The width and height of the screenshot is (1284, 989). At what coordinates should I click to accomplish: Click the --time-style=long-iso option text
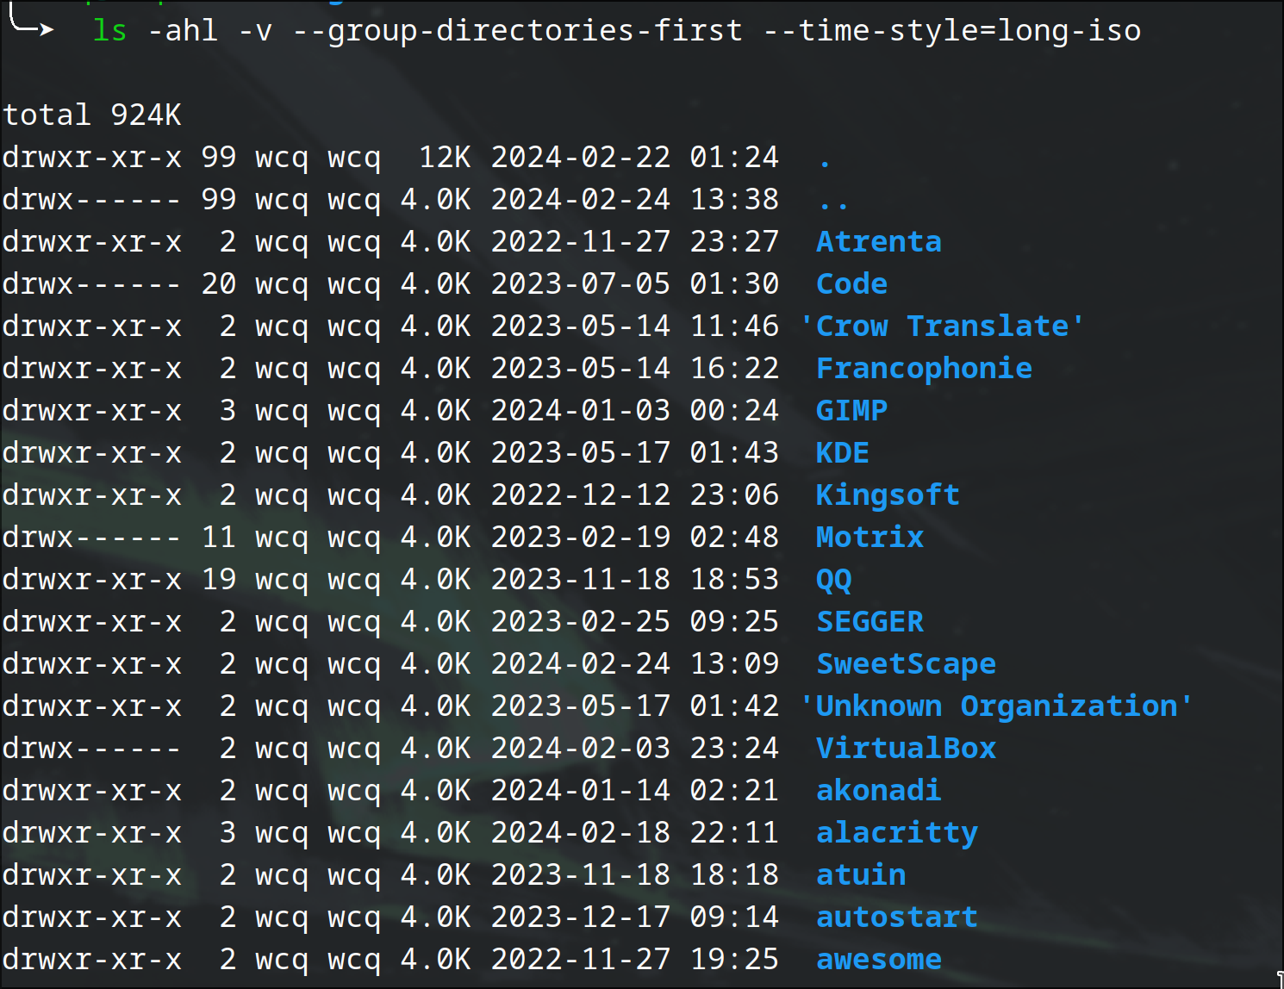pos(952,31)
